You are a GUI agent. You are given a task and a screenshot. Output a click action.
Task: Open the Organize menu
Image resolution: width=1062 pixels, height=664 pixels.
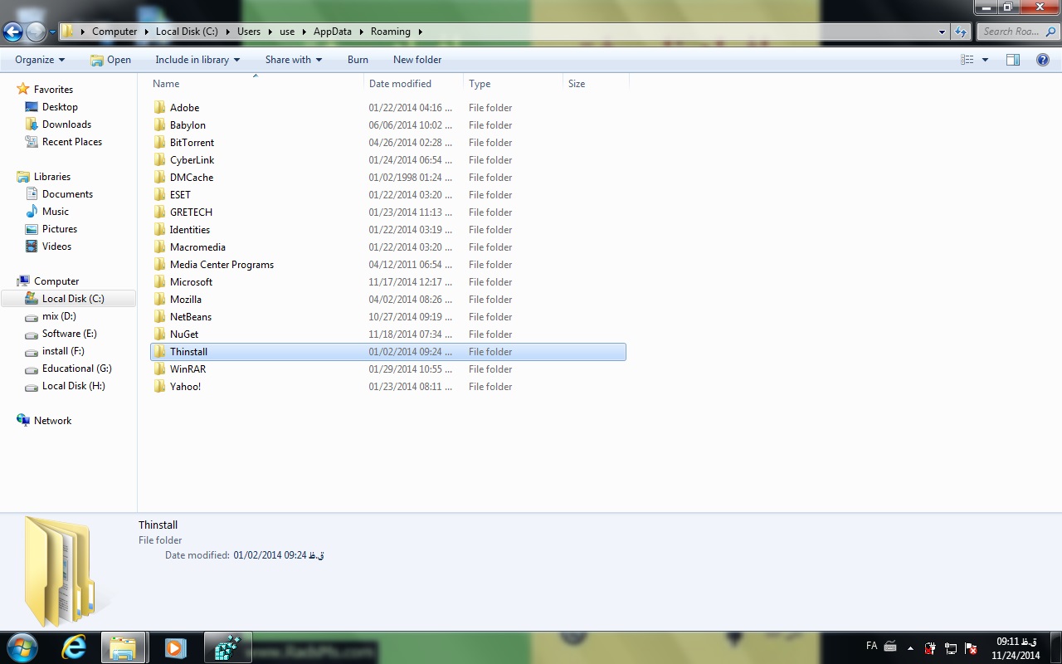pos(40,60)
